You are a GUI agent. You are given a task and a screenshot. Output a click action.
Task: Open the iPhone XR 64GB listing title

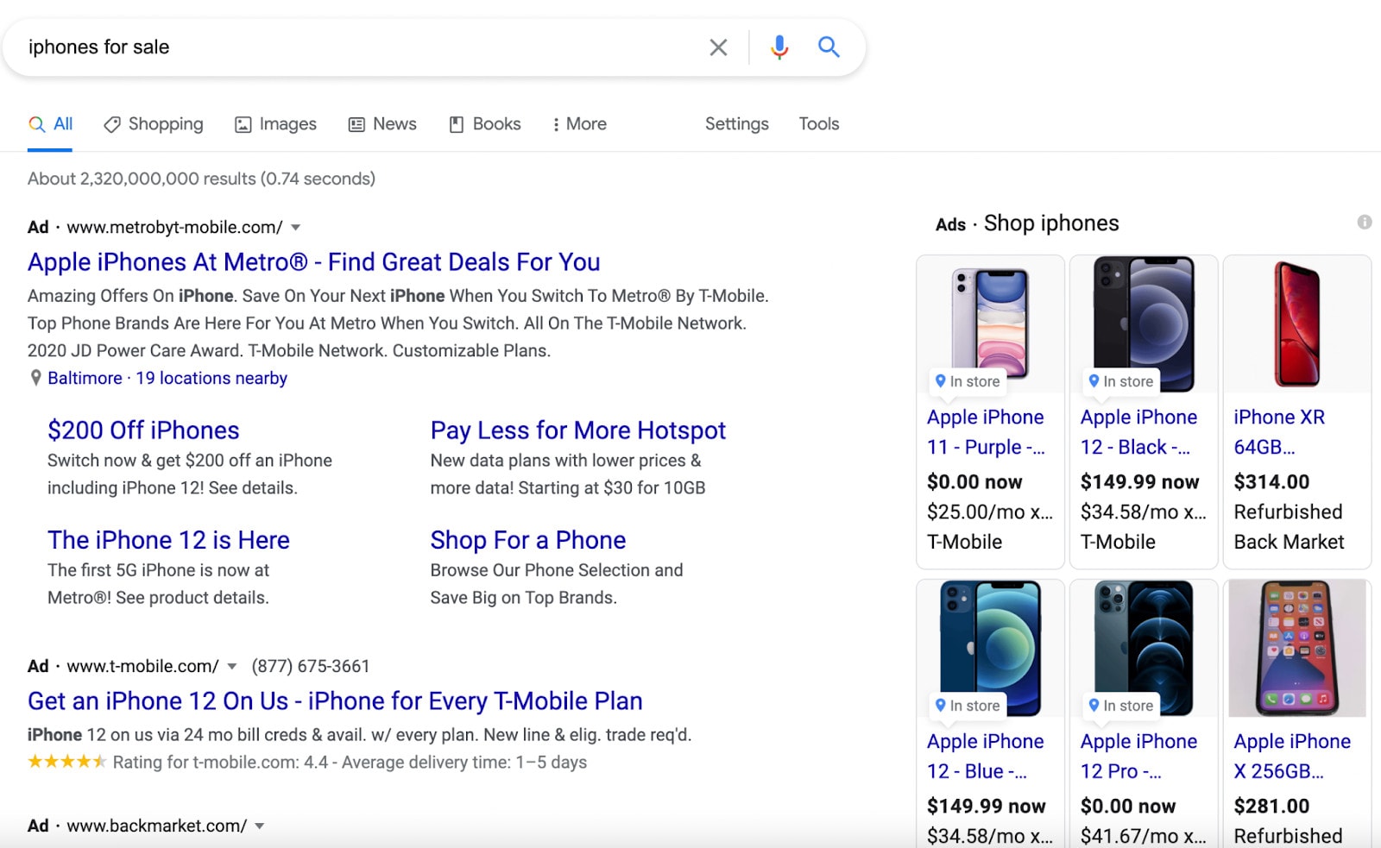pyautogui.click(x=1279, y=432)
